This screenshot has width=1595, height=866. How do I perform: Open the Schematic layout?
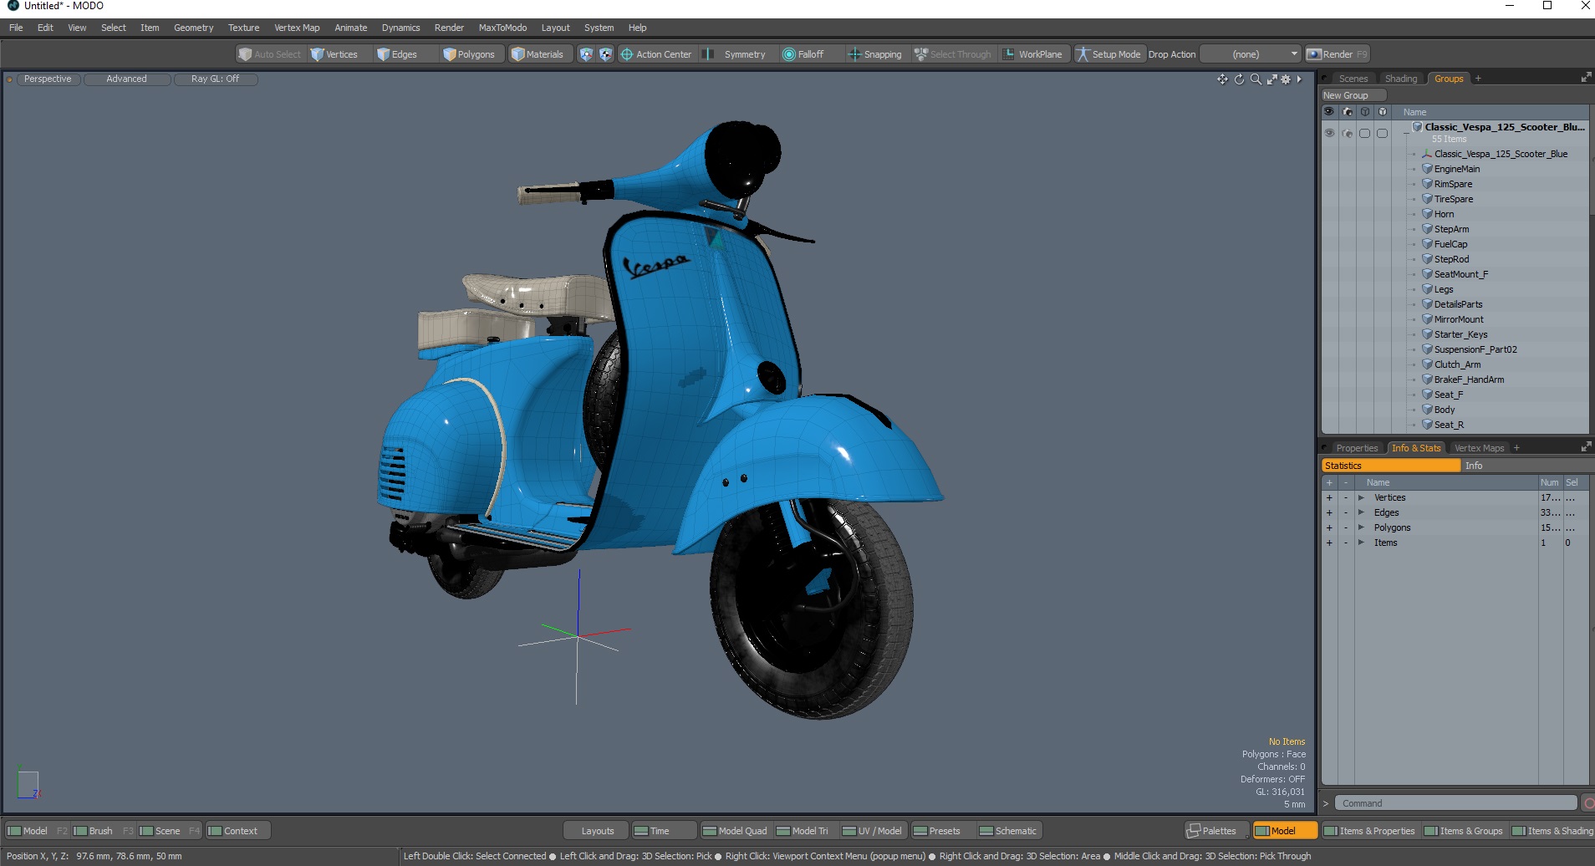1008,831
